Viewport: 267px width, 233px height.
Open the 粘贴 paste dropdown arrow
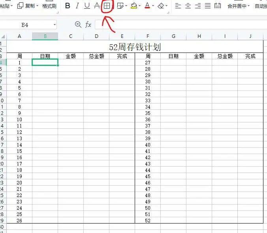coord(12,6)
